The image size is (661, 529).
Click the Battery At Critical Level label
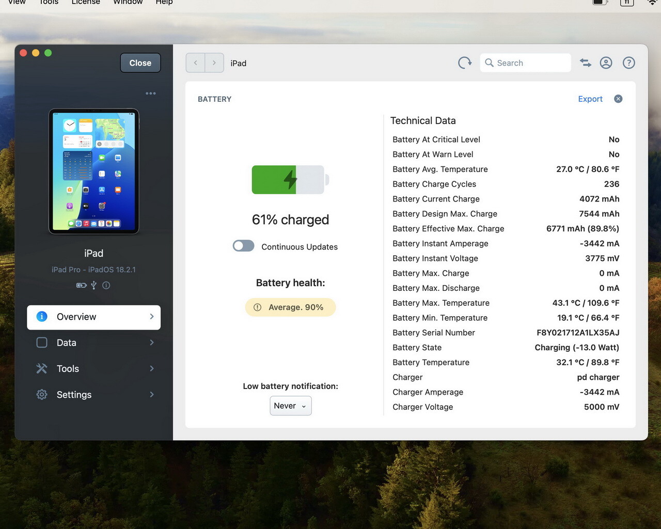[436, 139]
